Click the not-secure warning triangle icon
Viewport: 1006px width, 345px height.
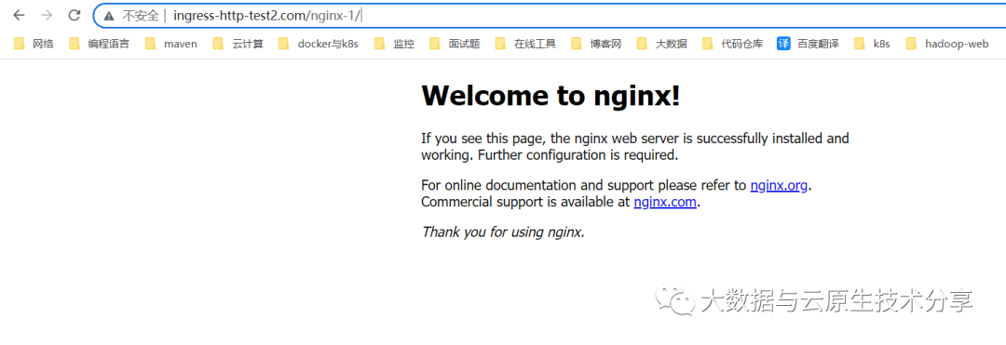pyautogui.click(x=109, y=16)
